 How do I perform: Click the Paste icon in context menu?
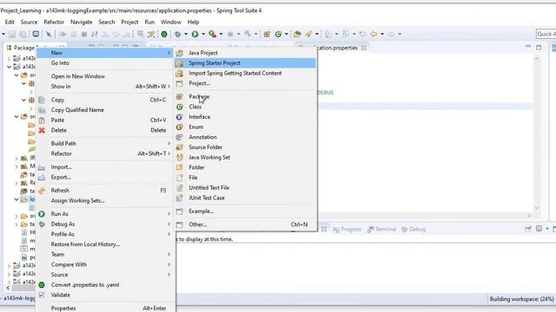tap(42, 120)
